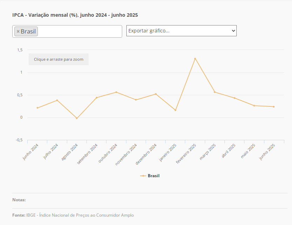The height and width of the screenshot is (225, 292).
Task: Select the outubro 2024 data point
Action: pyautogui.click(x=116, y=92)
